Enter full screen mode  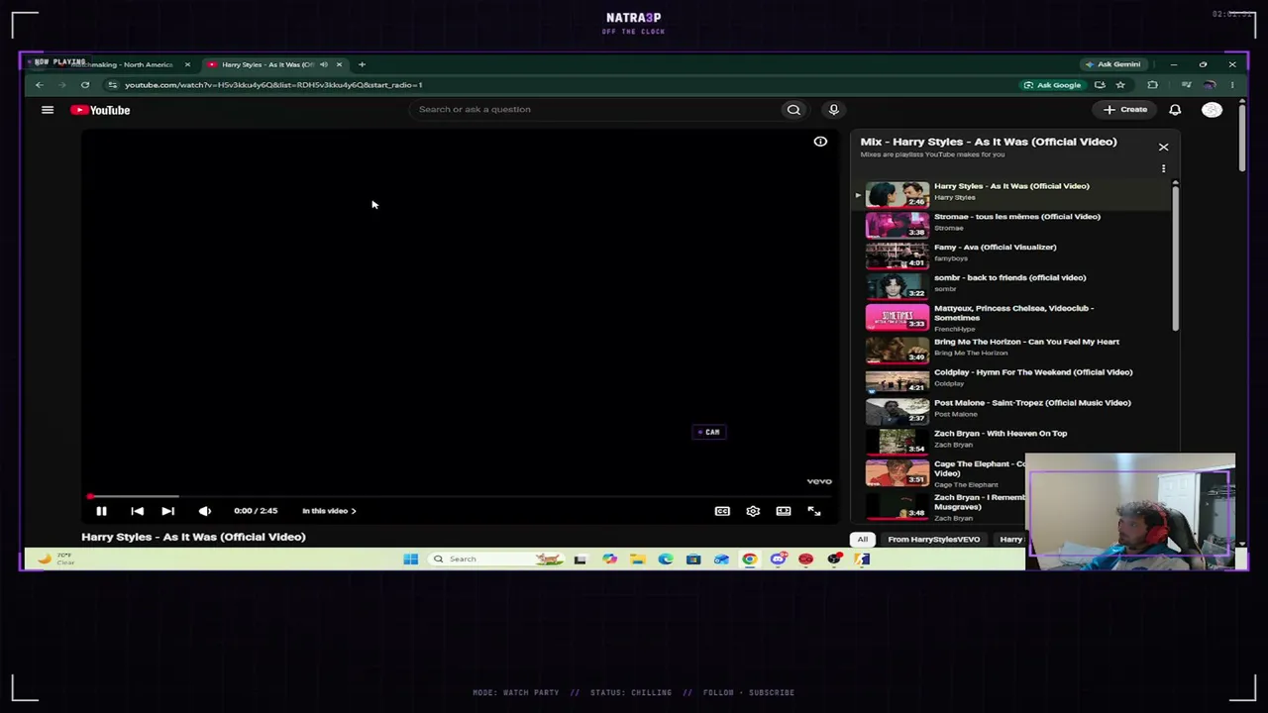pos(814,511)
